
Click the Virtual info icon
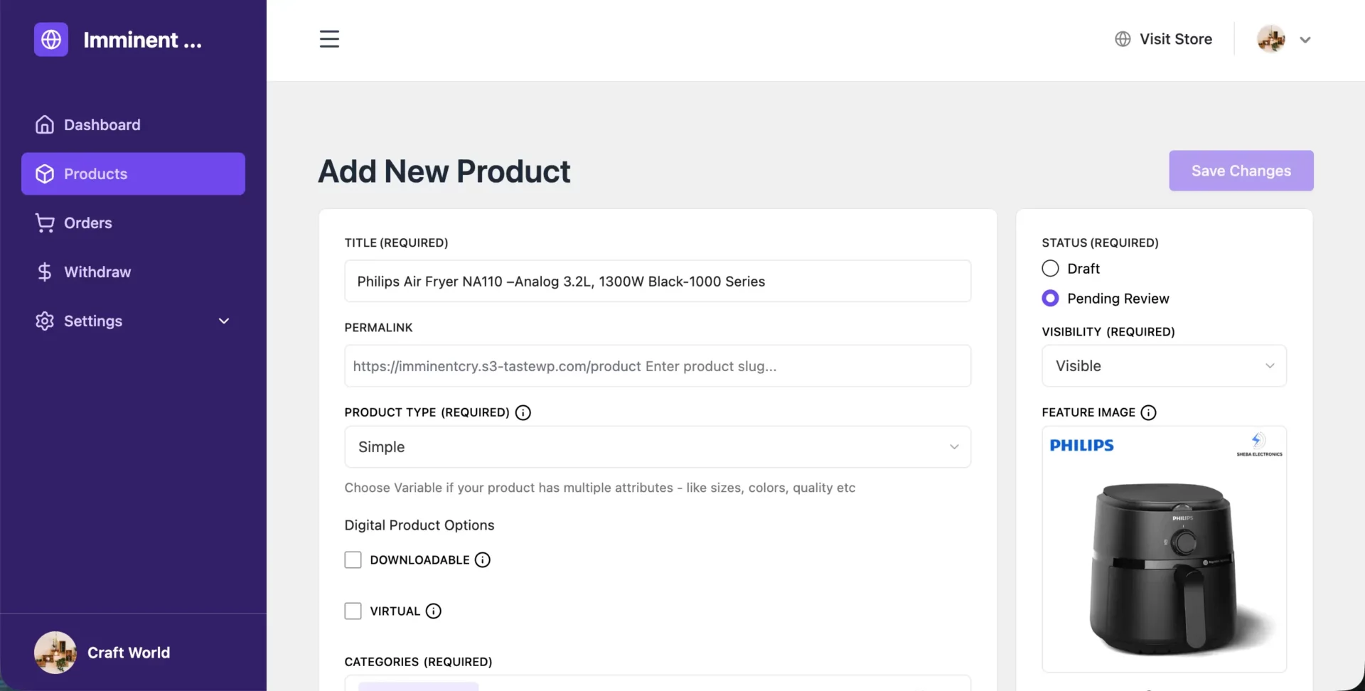click(434, 611)
